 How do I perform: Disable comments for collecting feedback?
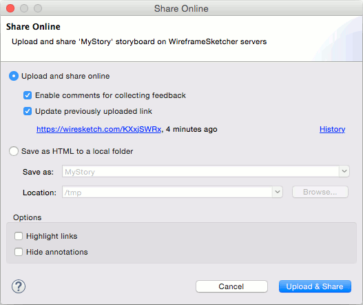click(28, 95)
